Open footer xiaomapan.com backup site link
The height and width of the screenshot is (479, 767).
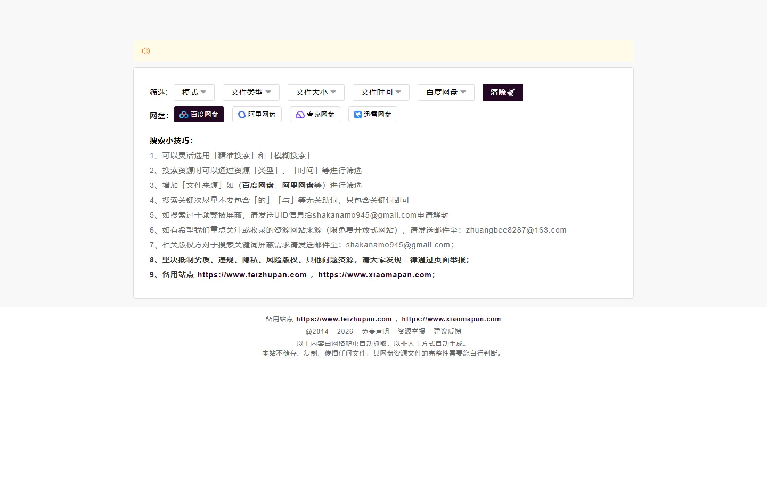click(451, 319)
